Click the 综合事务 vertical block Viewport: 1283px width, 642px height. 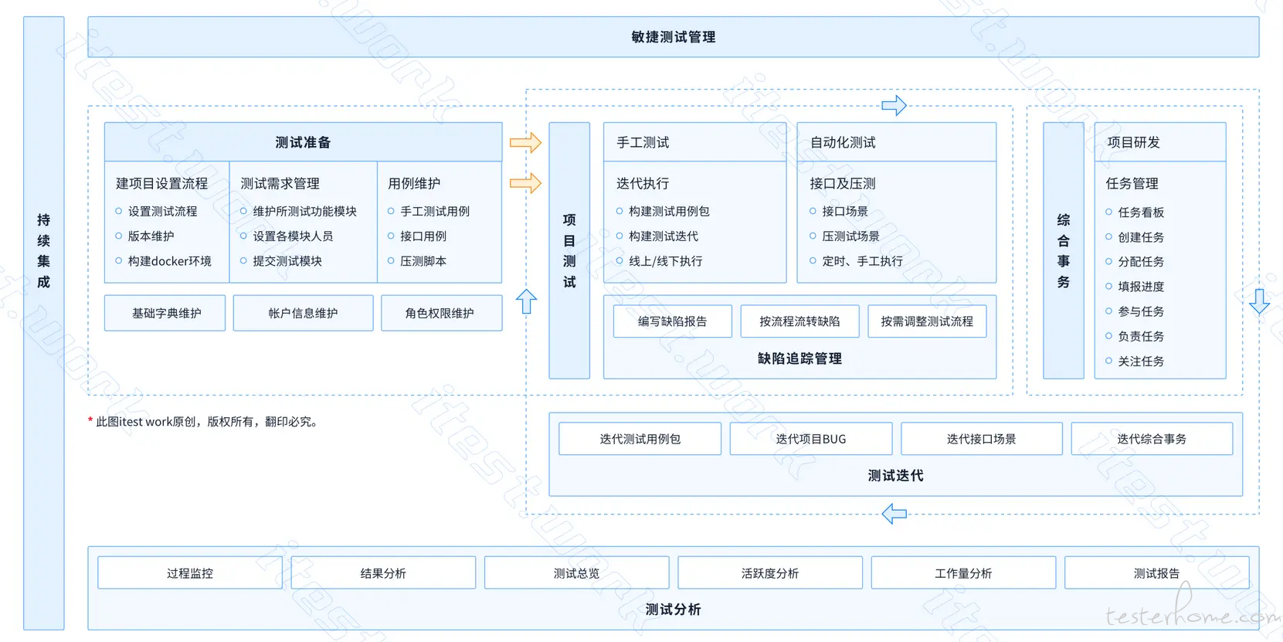tap(1064, 250)
